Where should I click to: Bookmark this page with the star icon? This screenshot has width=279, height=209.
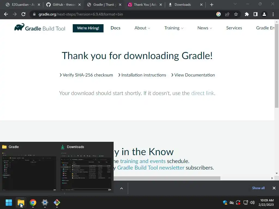tap(236, 14)
